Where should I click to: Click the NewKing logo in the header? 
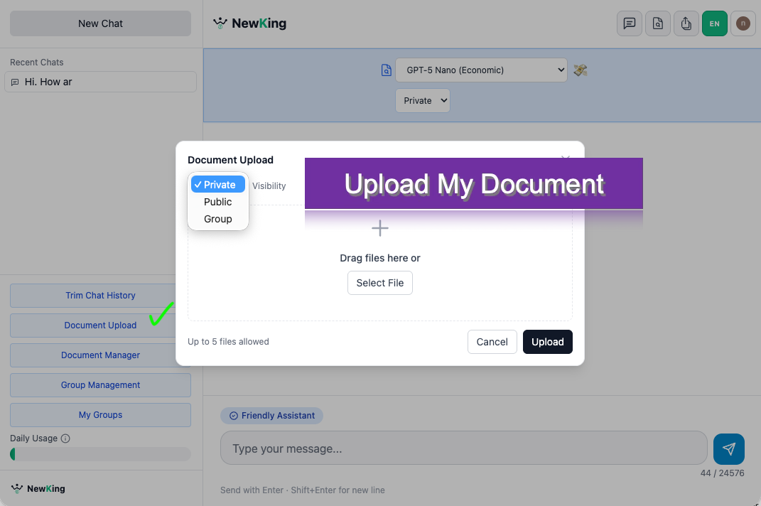(x=249, y=23)
